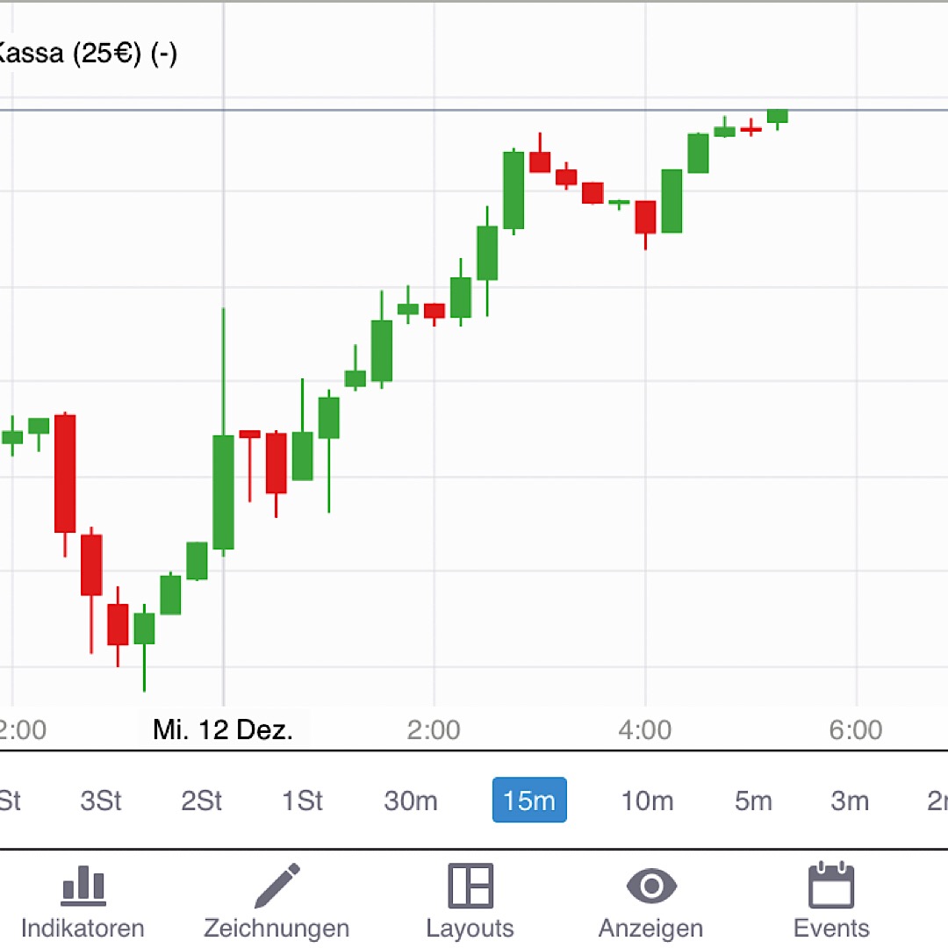Click the 4:00 time axis label

click(645, 729)
